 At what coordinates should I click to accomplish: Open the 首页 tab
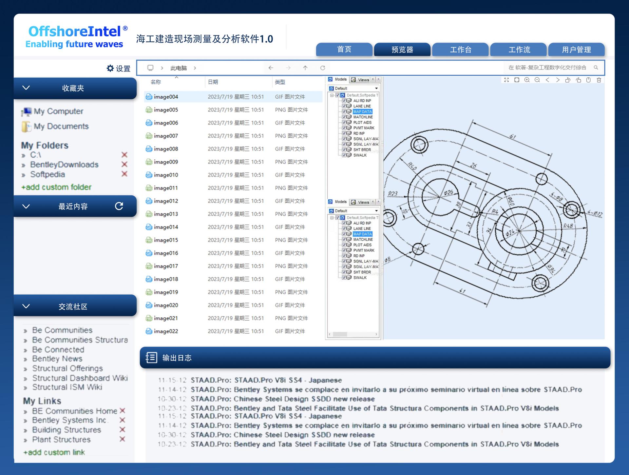[x=344, y=49]
